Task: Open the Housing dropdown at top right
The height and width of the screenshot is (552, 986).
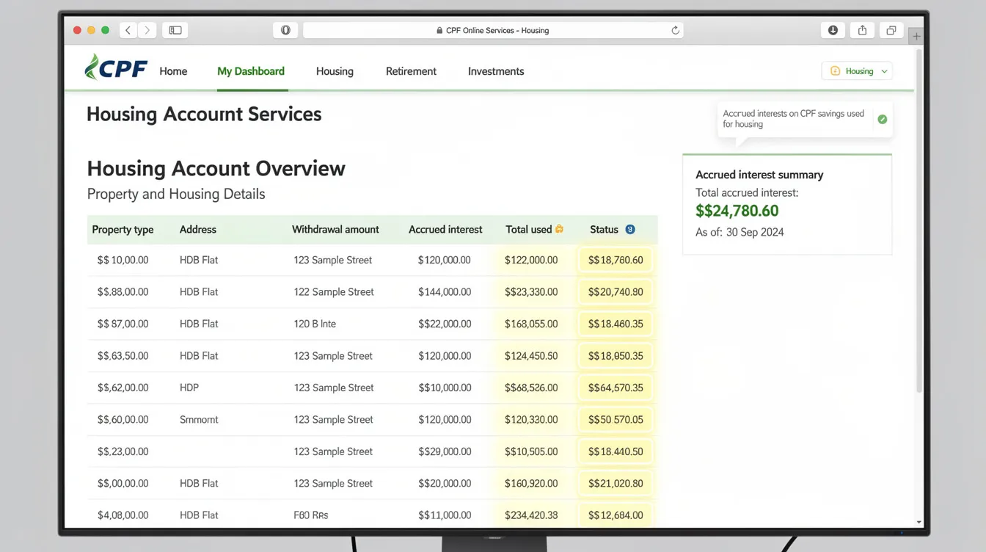Action: click(x=857, y=71)
